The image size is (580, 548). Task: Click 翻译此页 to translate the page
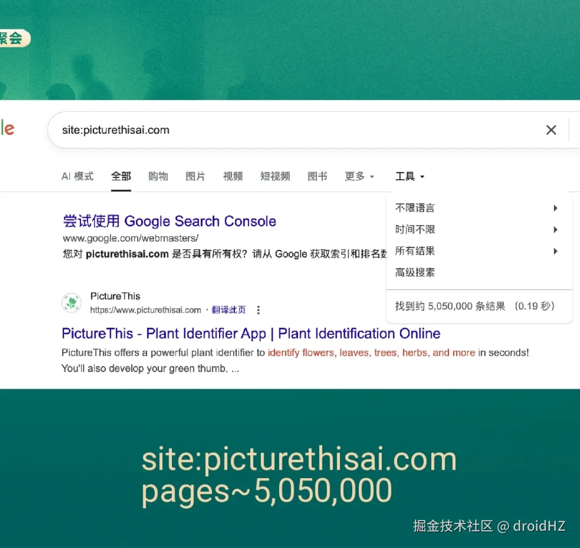tap(229, 309)
